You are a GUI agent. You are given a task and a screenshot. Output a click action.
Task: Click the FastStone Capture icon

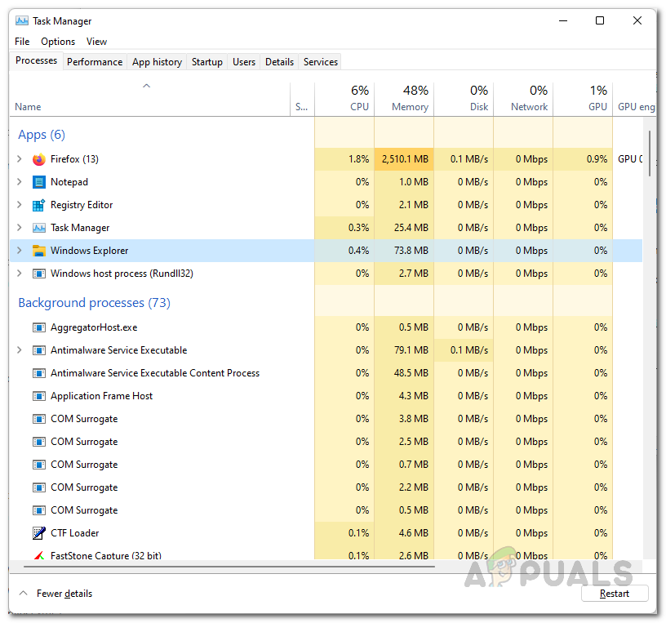38,555
